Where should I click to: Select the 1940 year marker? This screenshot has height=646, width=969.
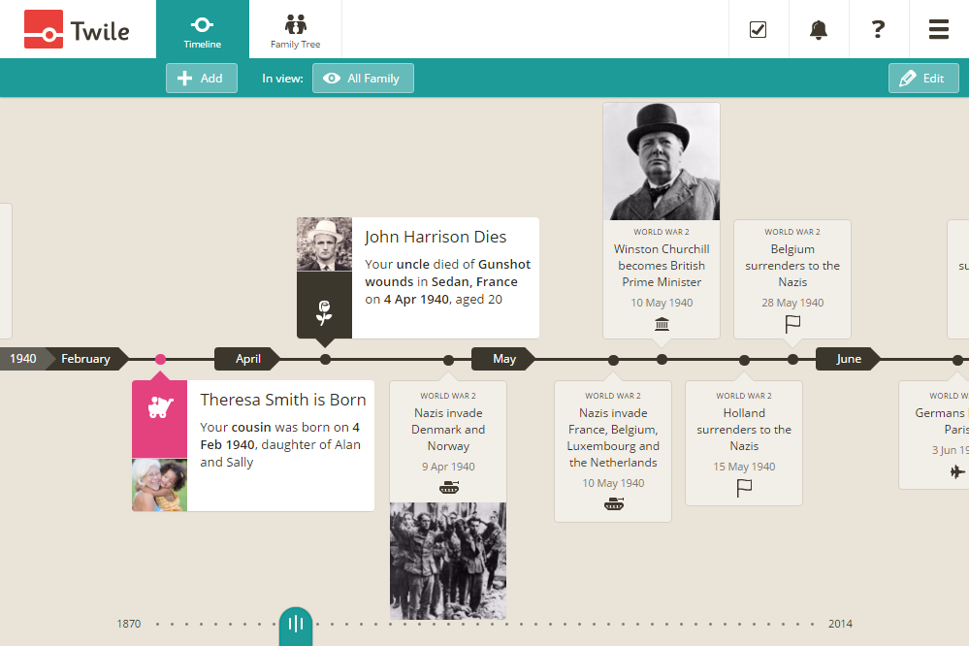click(23, 359)
